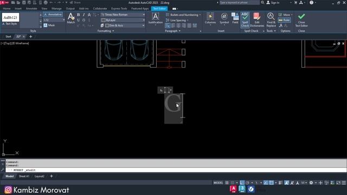The width and height of the screenshot is (347, 195).
Task: Open the Annotate ribbon tab
Action: 31,9
